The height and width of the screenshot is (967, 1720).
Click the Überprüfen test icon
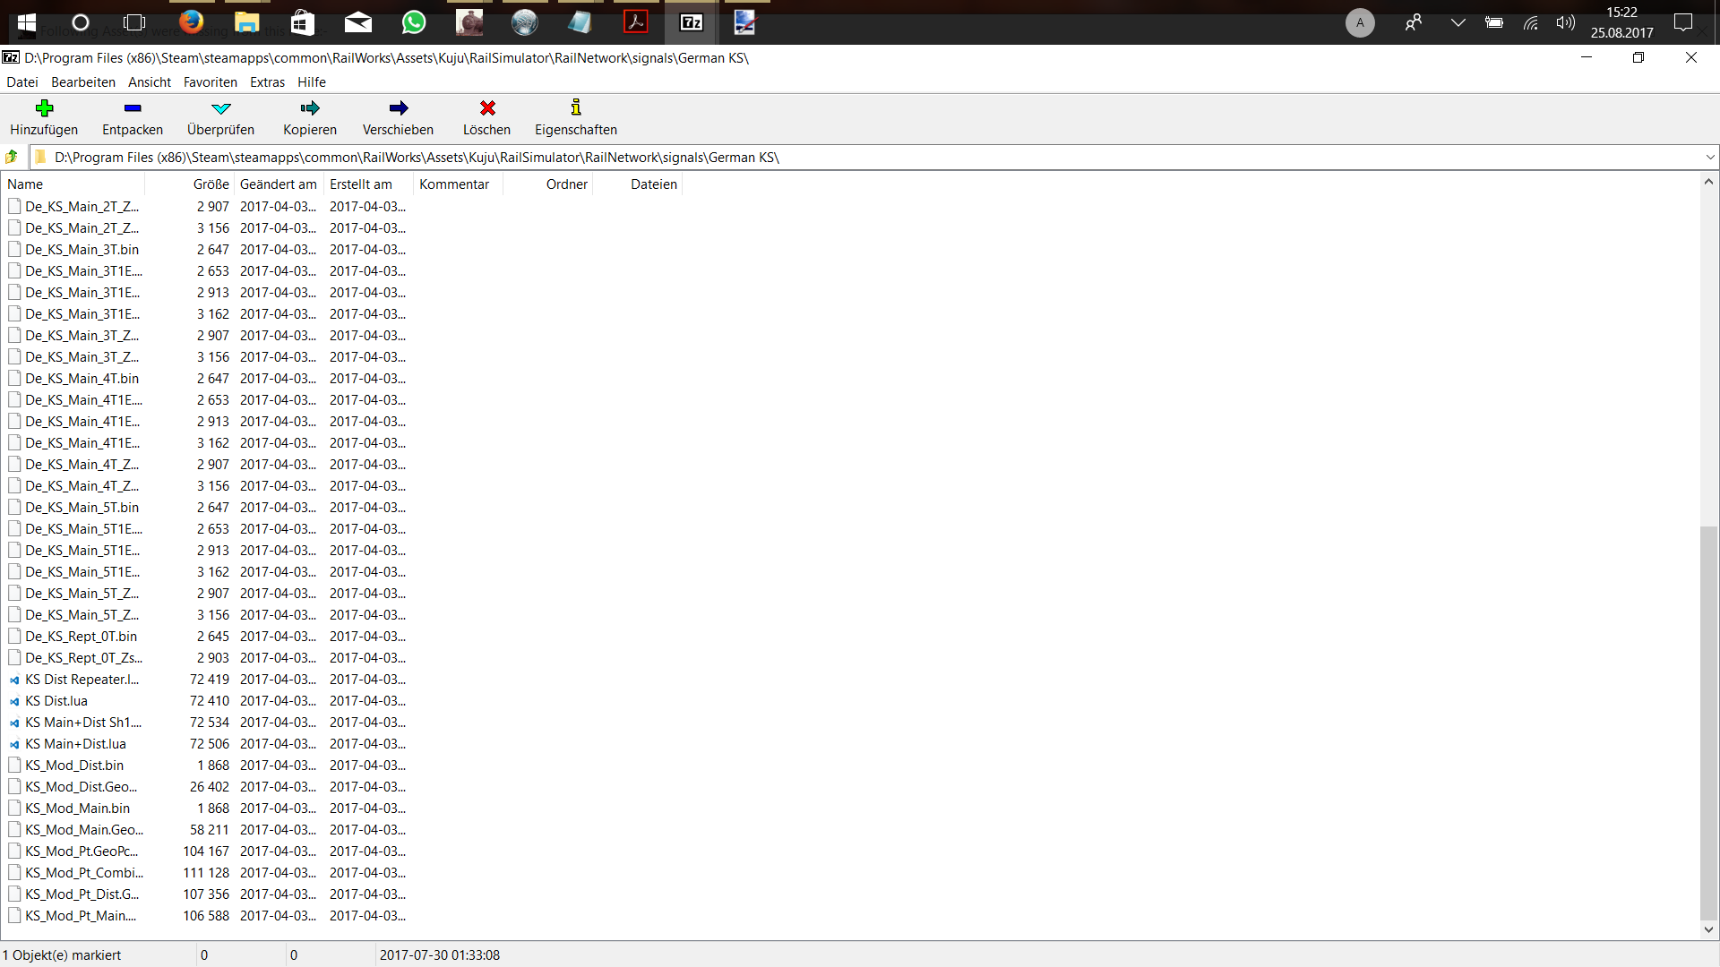coord(220,108)
